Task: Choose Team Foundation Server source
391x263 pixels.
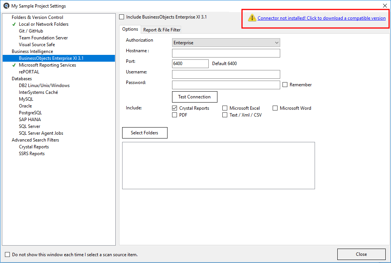Action: pyautogui.click(x=43, y=38)
